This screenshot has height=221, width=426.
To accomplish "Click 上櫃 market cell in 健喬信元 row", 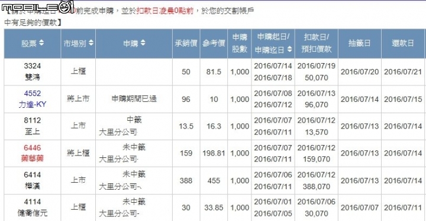I will tap(78, 207).
